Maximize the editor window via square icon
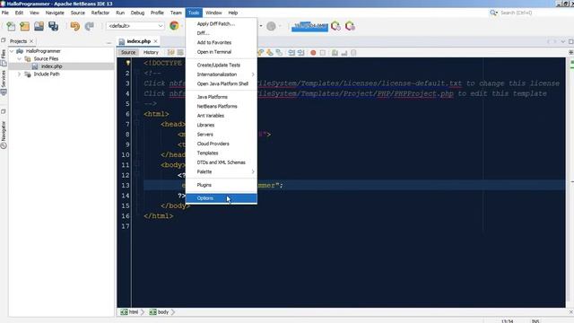The width and height of the screenshot is (574, 323). coord(570,42)
